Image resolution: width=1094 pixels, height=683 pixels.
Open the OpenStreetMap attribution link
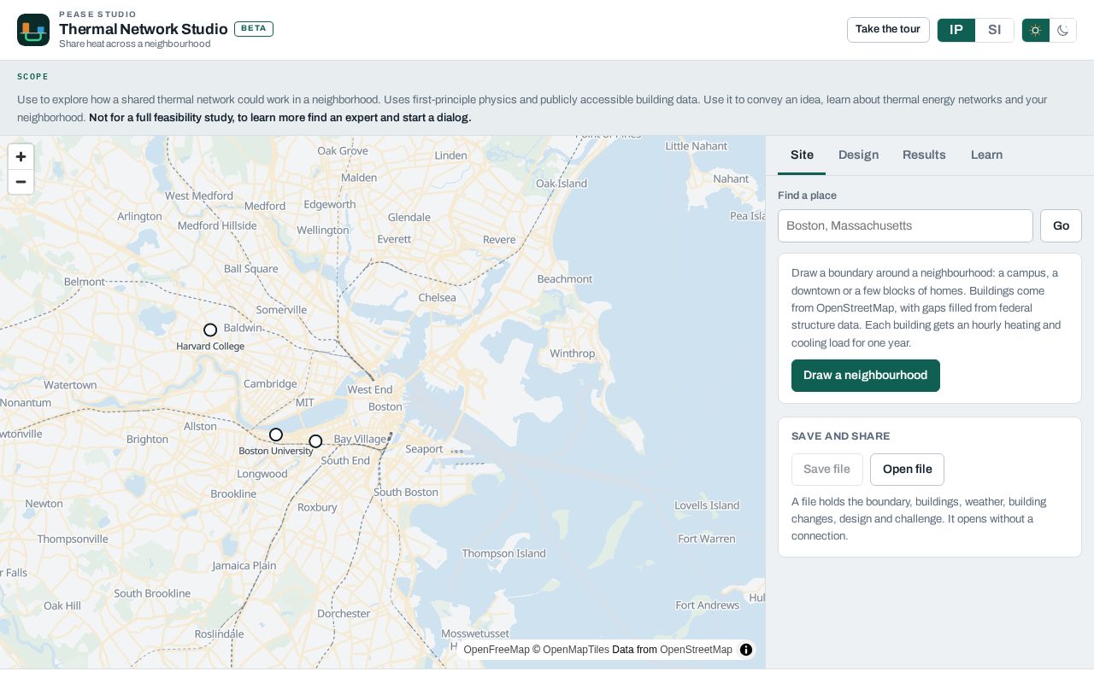point(696,650)
